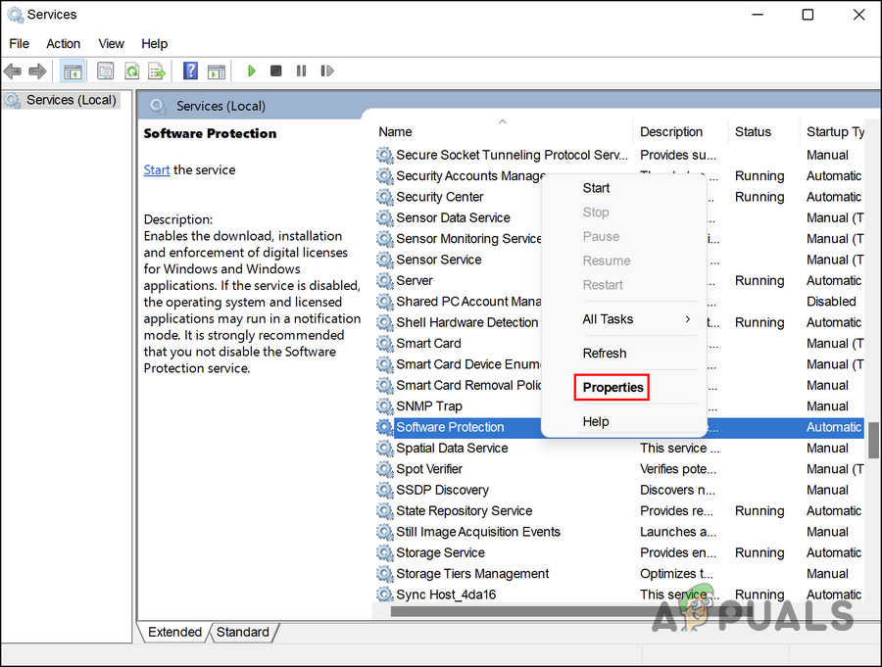Select the Sensor Data Service row
The width and height of the screenshot is (882, 667).
click(x=620, y=217)
